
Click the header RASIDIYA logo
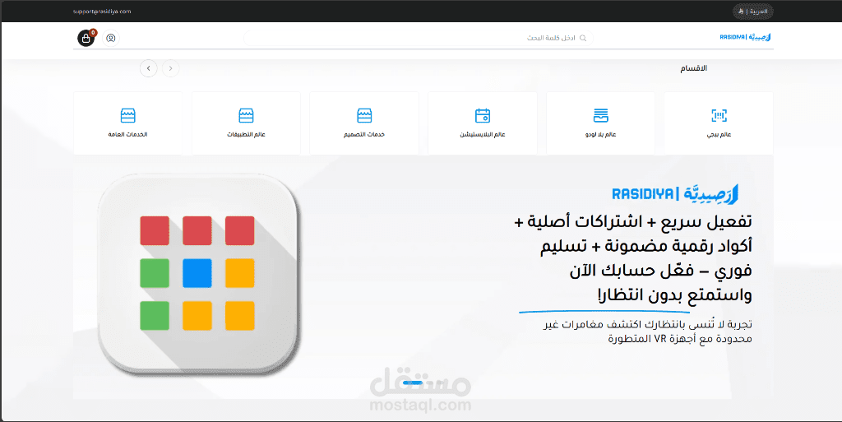(x=745, y=37)
